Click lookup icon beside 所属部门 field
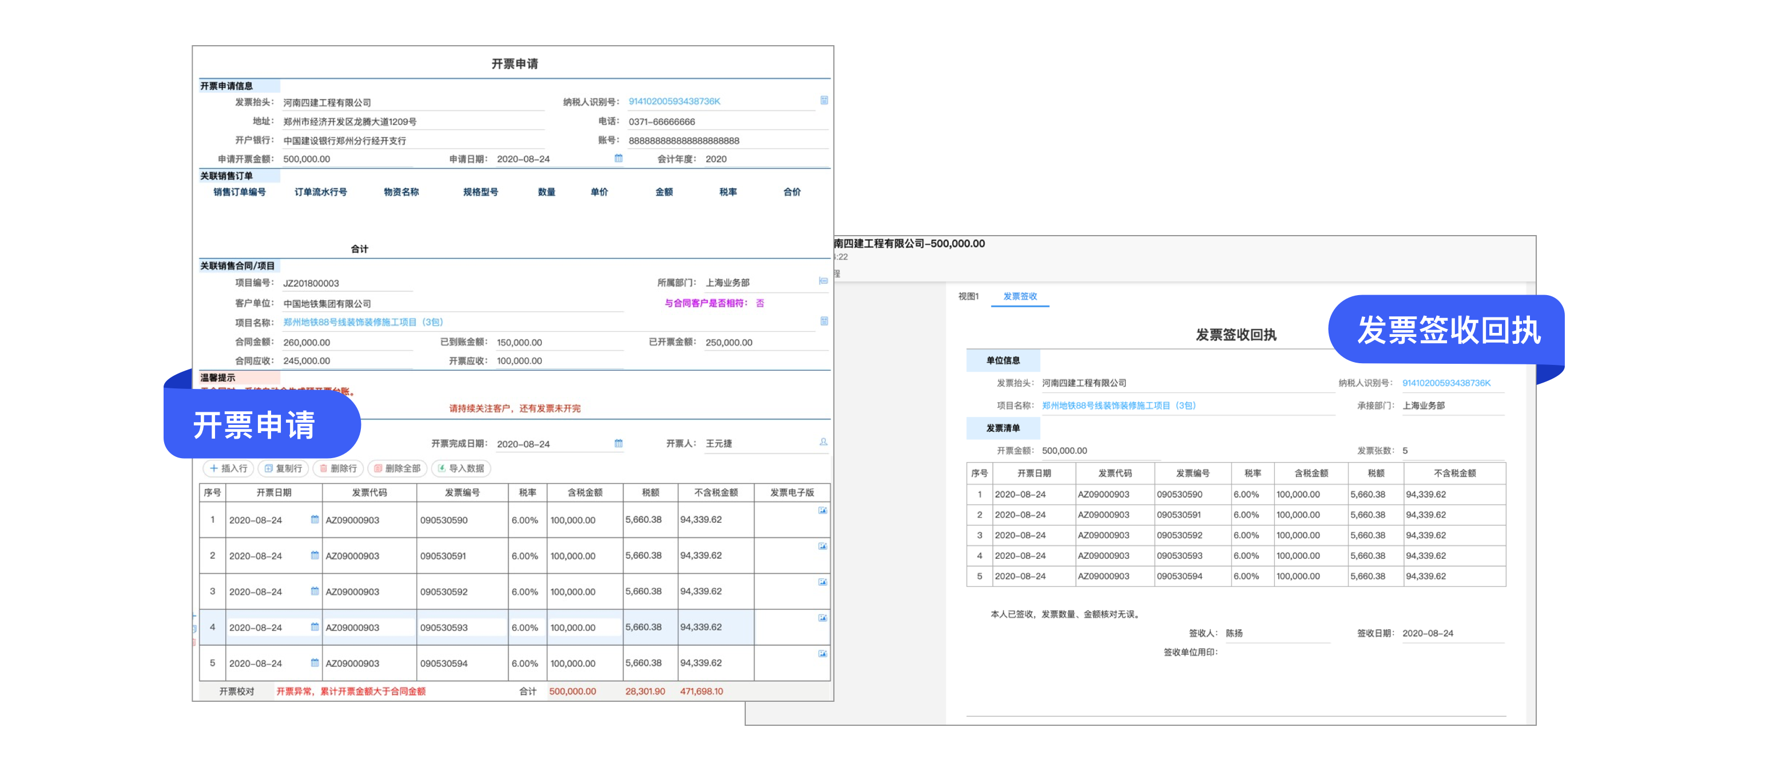This screenshot has height=771, width=1773. tap(823, 281)
